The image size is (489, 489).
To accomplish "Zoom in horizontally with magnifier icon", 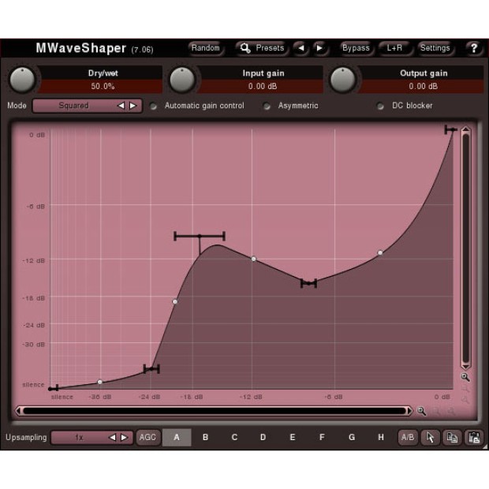I will click(421, 411).
